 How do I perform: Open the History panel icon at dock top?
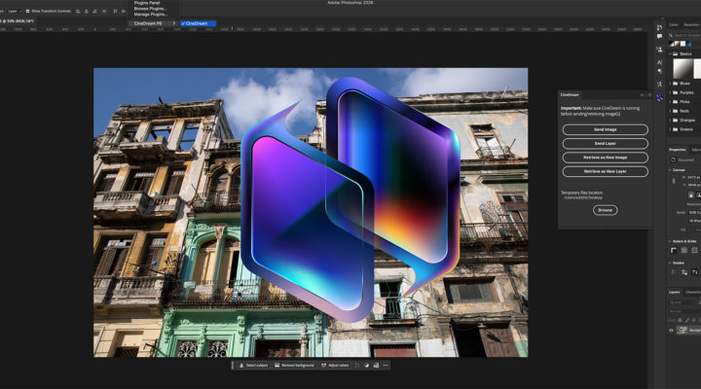click(659, 27)
